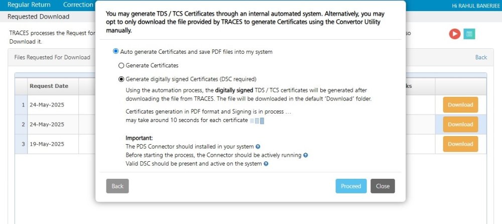Select Generate digitally signed Certificates option
Screen dimensions: 502x224
tap(121, 79)
